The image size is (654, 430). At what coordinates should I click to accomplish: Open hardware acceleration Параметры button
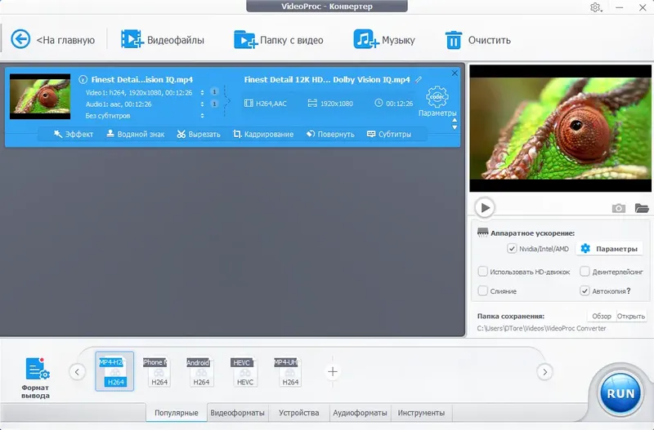609,249
